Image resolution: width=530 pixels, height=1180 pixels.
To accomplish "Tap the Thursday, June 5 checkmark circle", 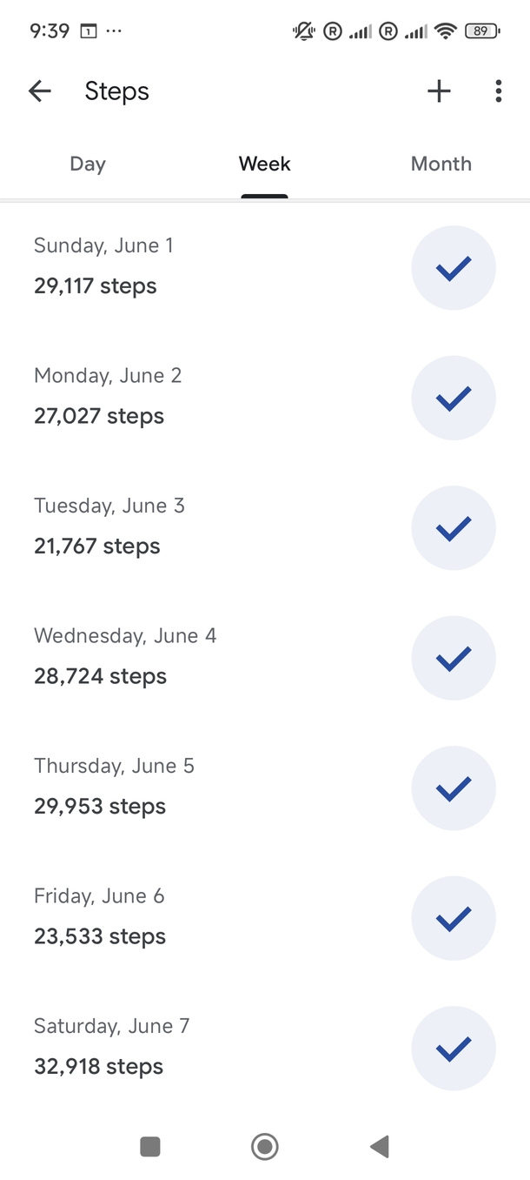I will point(453,788).
